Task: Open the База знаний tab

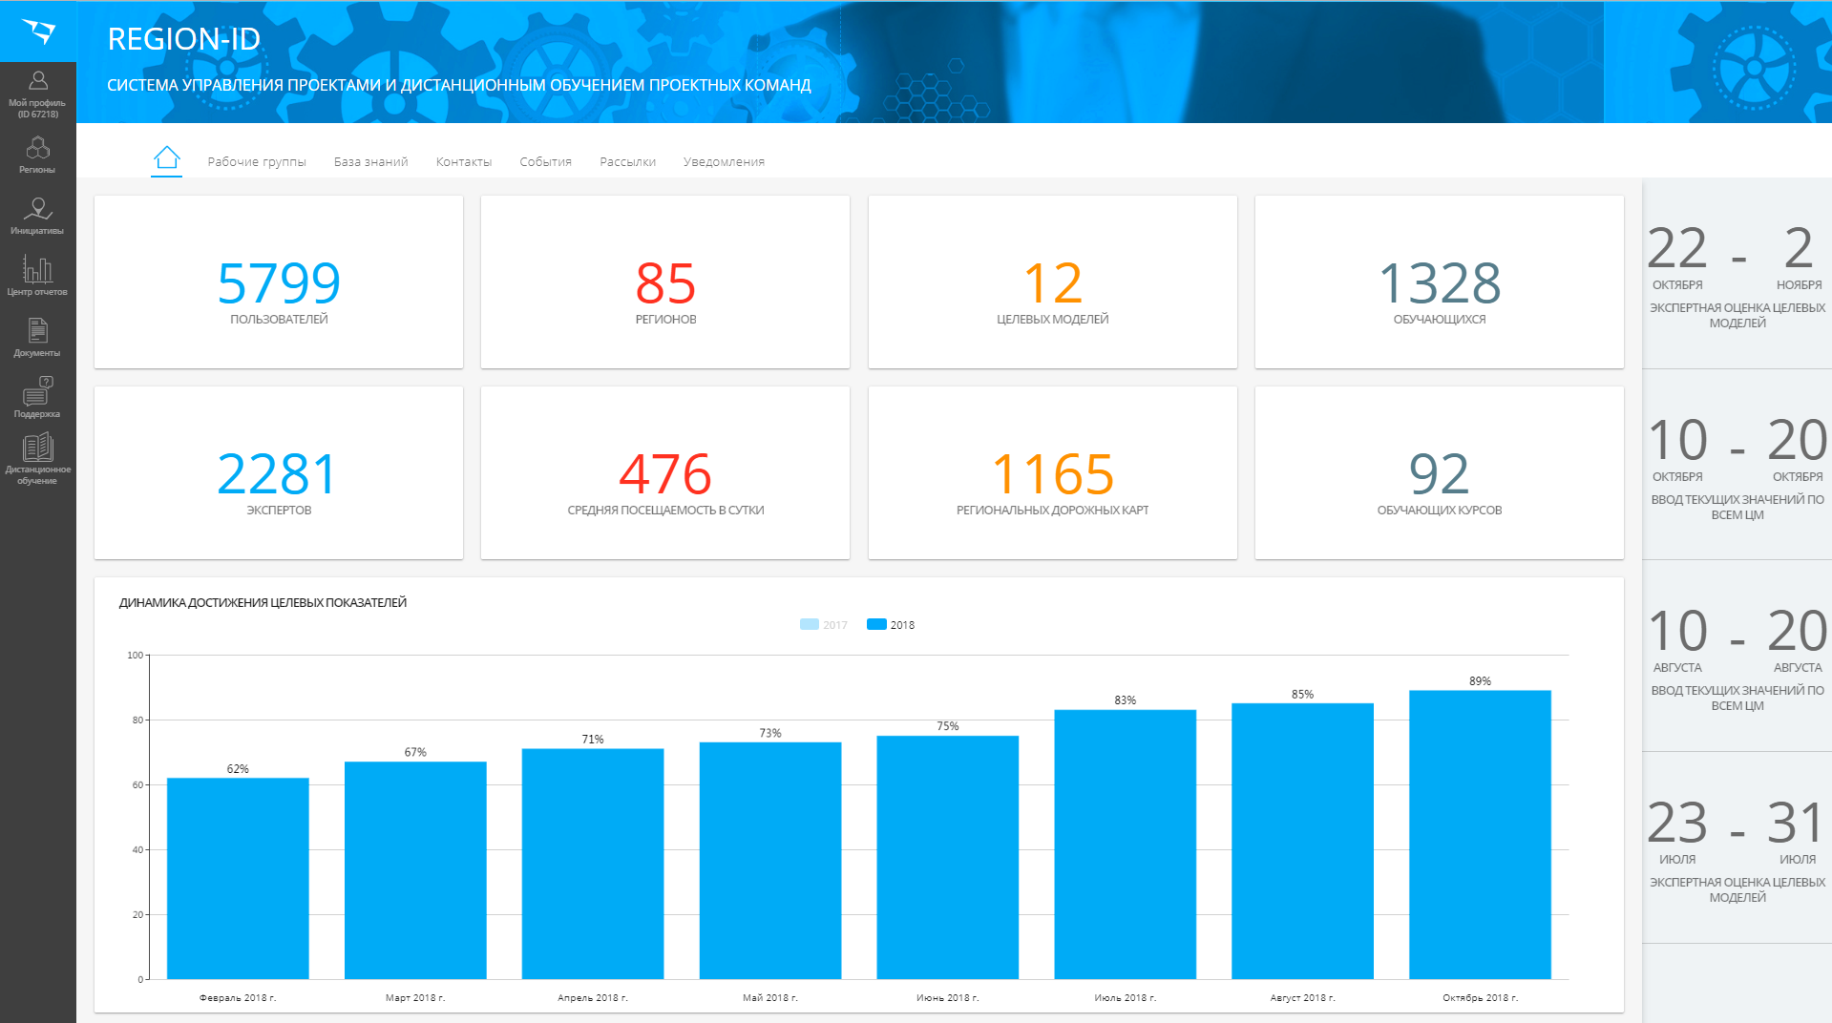Action: pos(370,162)
